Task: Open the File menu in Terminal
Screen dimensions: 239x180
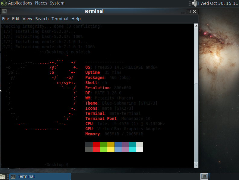Action: tap(5, 19)
